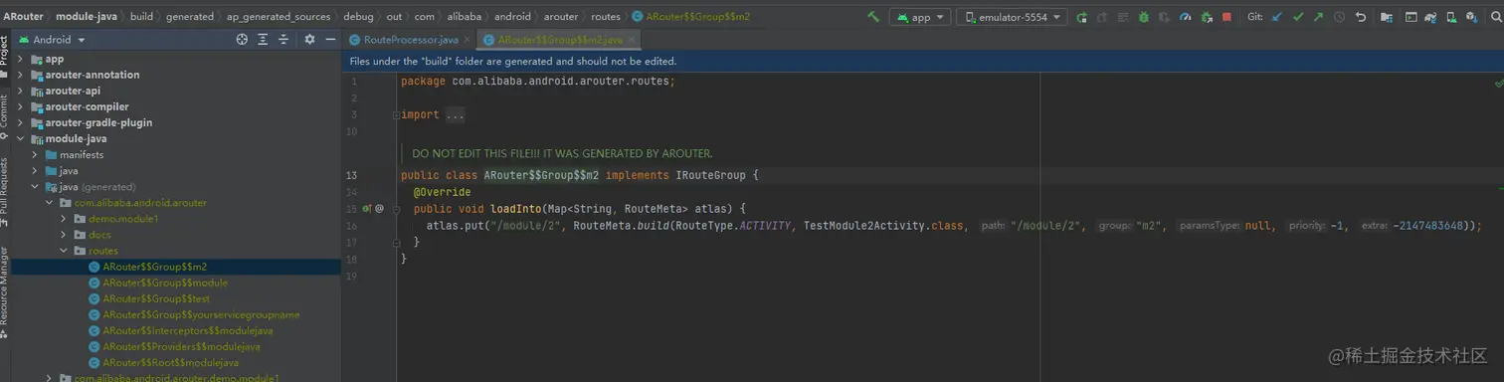The image size is (1504, 382).
Task: Click the override gutter icon at loadInto
Action: pos(366,209)
